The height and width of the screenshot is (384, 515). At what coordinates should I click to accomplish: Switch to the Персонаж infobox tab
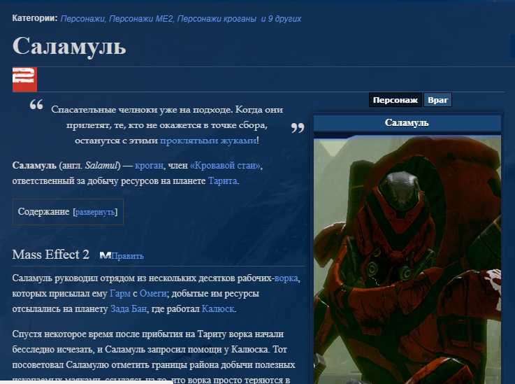[x=396, y=100]
